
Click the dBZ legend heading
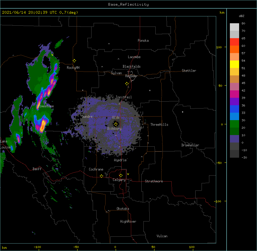pyautogui.click(x=241, y=16)
